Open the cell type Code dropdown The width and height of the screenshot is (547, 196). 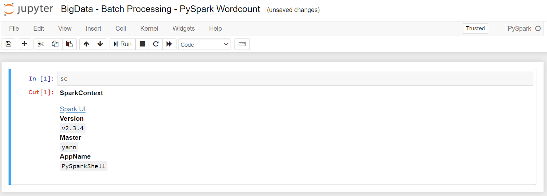click(204, 44)
